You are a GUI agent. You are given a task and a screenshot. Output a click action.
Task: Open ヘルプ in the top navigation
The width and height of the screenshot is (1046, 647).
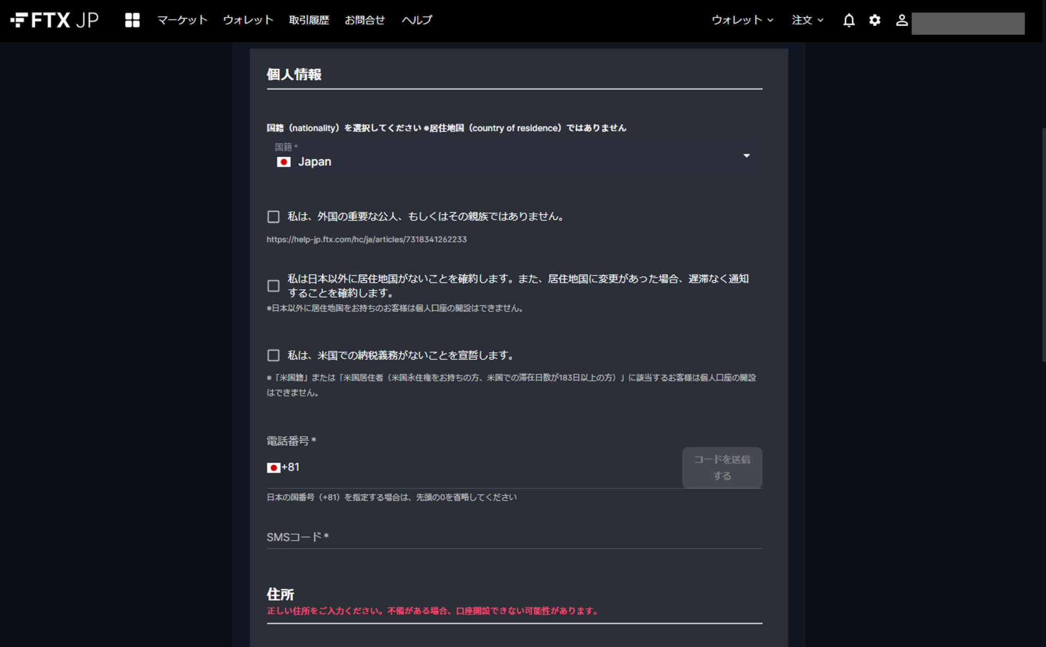tap(417, 20)
